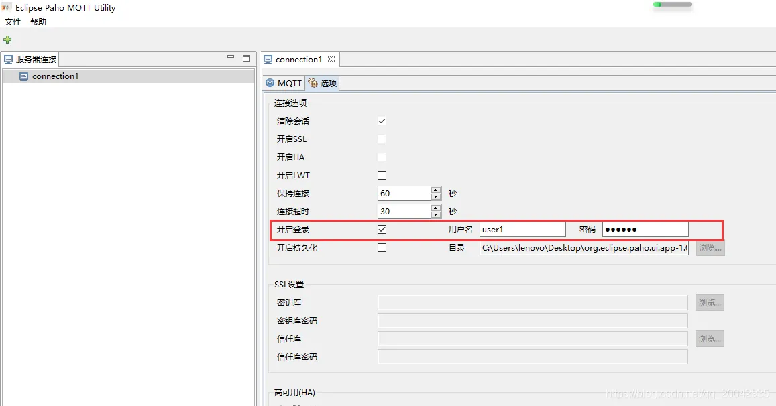Click the SSL设置 section label
This screenshot has width=776, height=406.
[289, 284]
